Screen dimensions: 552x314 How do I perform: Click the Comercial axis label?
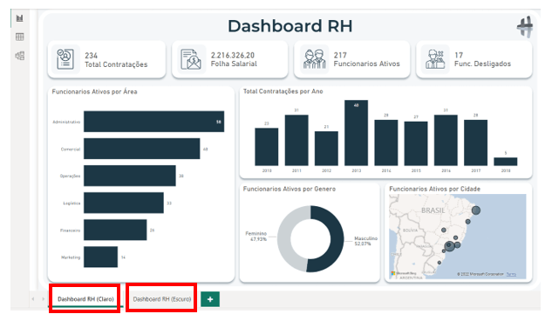click(71, 149)
